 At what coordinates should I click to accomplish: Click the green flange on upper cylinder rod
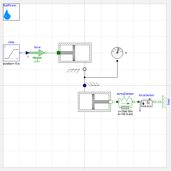(x=59, y=53)
